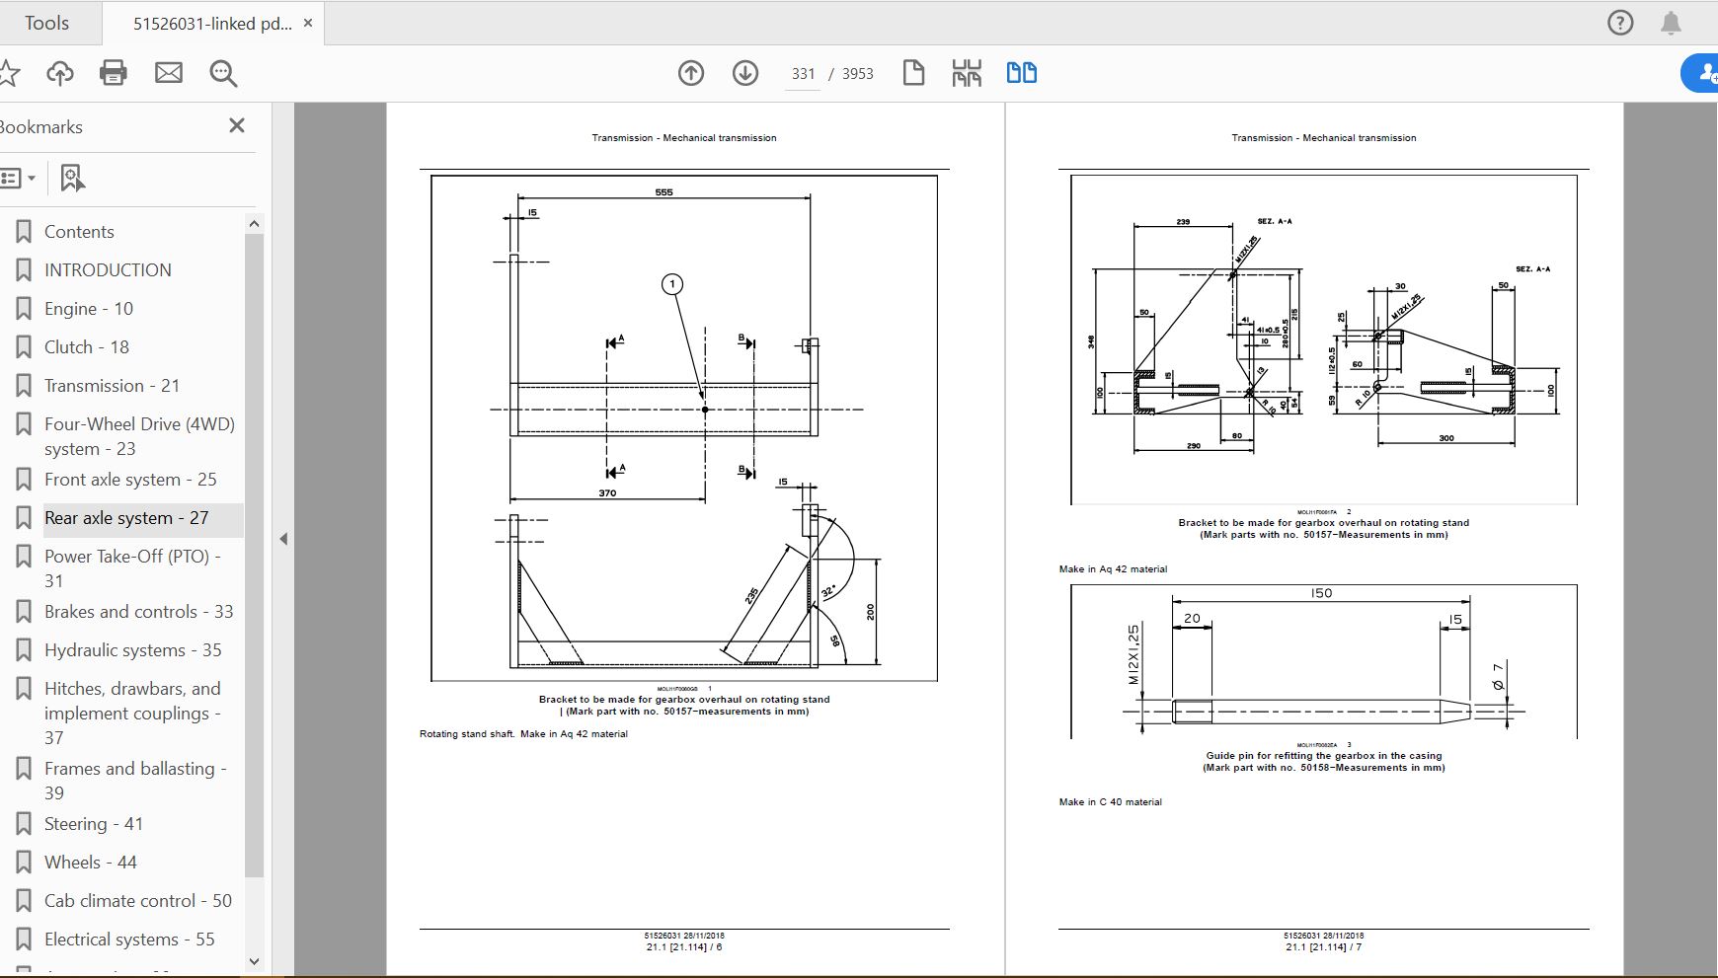Open bookmarks options dropdown menu

pyautogui.click(x=19, y=179)
